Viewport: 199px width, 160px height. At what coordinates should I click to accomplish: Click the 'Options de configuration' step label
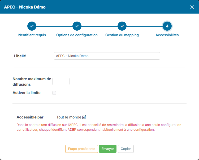pos(77,35)
